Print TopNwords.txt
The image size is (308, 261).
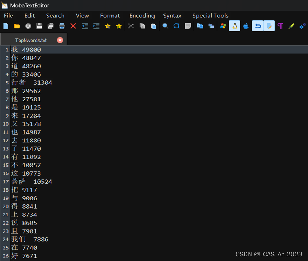pos(61,26)
